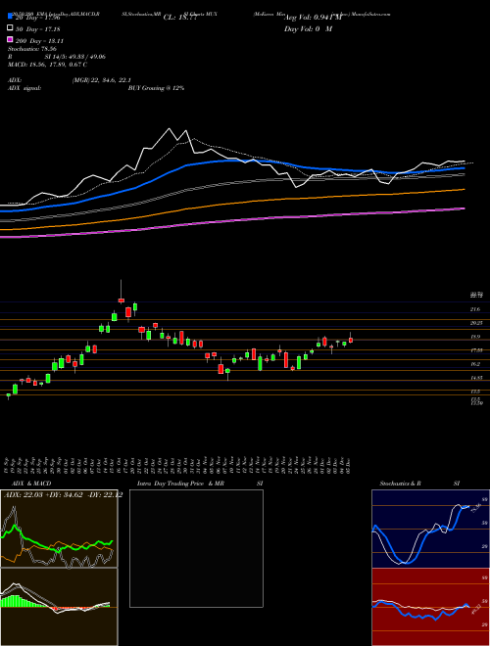Image resolution: width=490 pixels, height=646 pixels.
Task: Click the 14.85 price axis label
Action: pos(476,378)
